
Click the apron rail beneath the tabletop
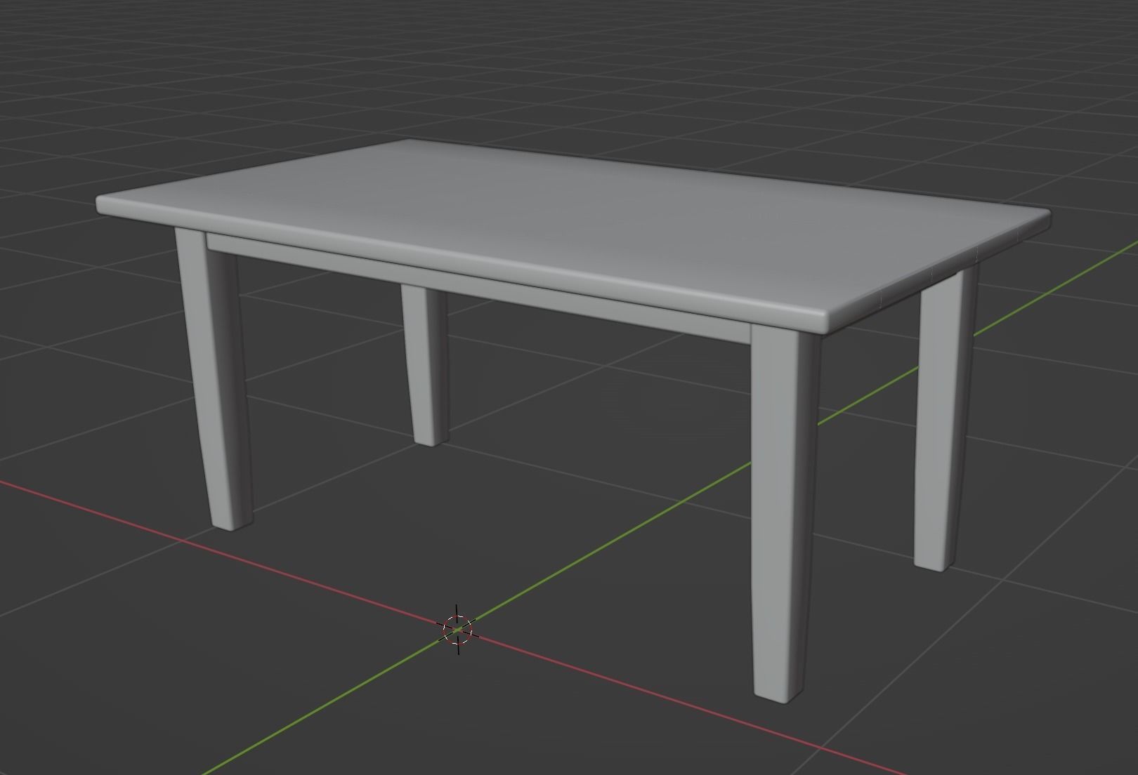click(478, 288)
